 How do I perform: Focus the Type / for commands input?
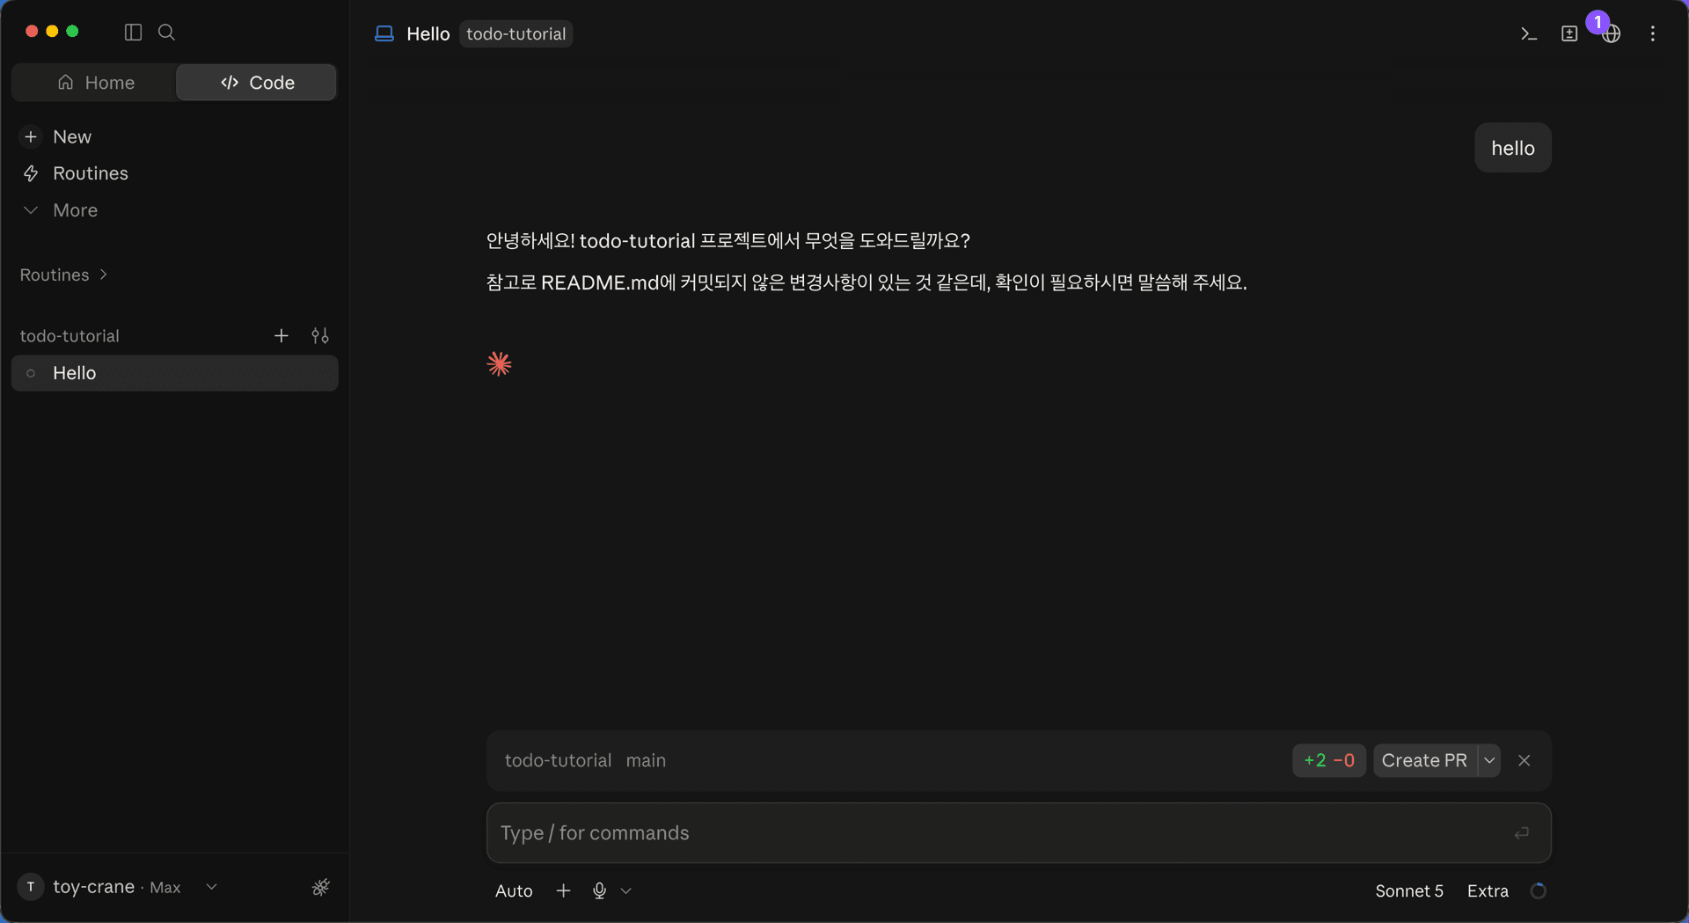1019,832
